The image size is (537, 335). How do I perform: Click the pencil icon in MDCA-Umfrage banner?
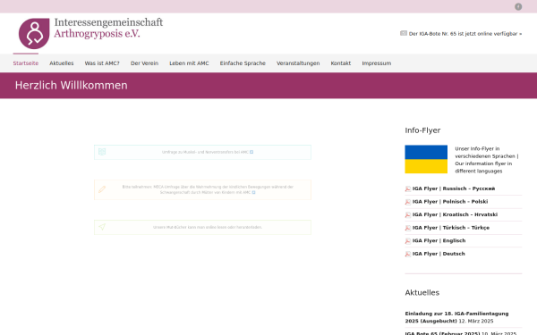pyautogui.click(x=102, y=189)
